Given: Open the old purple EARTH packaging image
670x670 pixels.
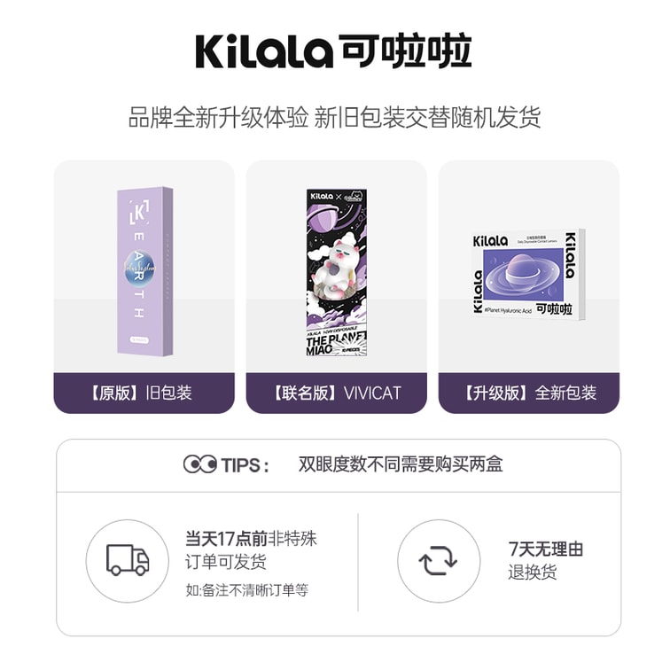Looking at the screenshot, I should tap(144, 271).
